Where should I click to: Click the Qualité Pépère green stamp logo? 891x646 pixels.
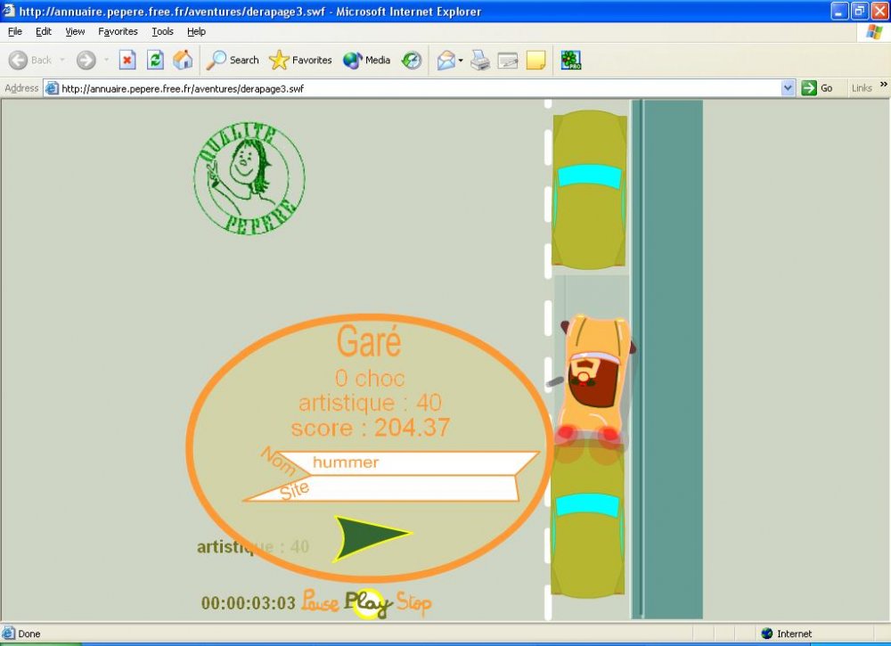point(249,178)
